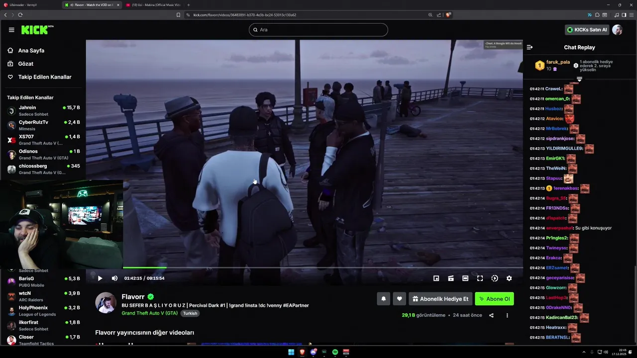The height and width of the screenshot is (358, 637).
Task: Click the Abone Ol button
Action: 494,299
